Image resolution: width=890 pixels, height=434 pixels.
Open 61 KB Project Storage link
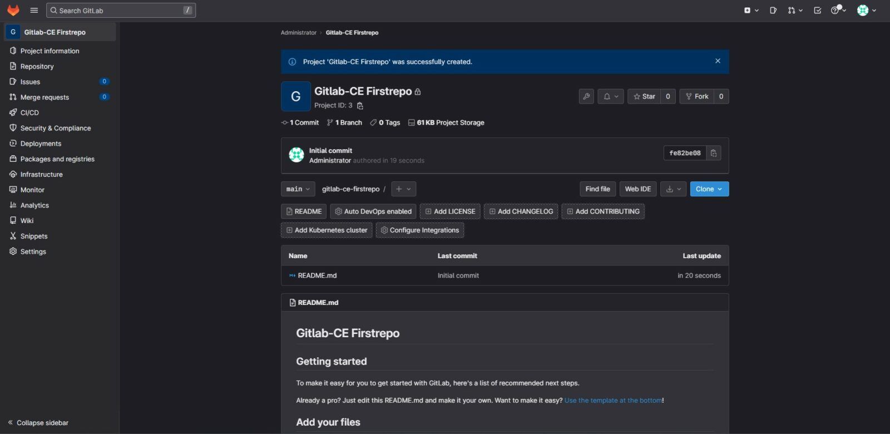pyautogui.click(x=446, y=122)
